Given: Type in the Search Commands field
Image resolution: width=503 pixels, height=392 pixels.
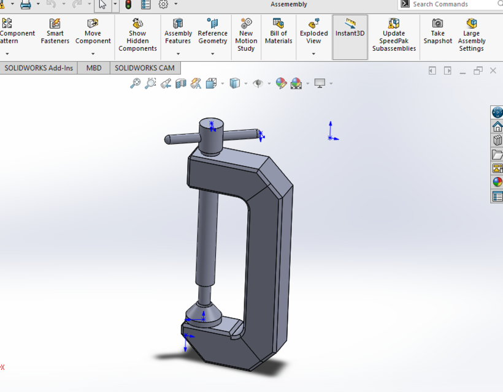Looking at the screenshot, I should 448,4.
